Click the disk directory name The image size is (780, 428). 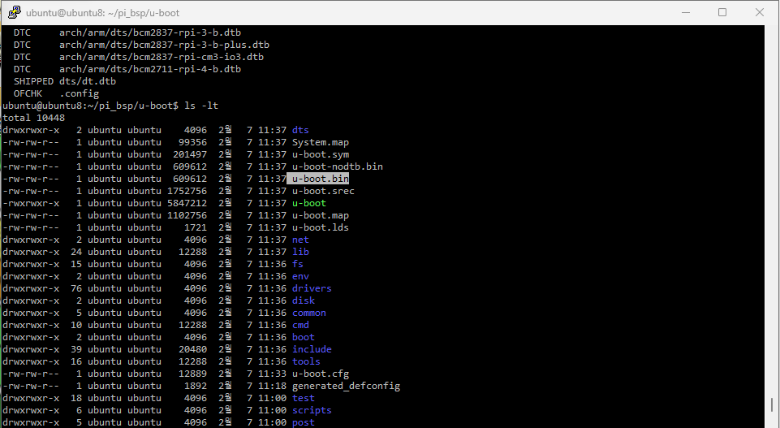click(304, 300)
